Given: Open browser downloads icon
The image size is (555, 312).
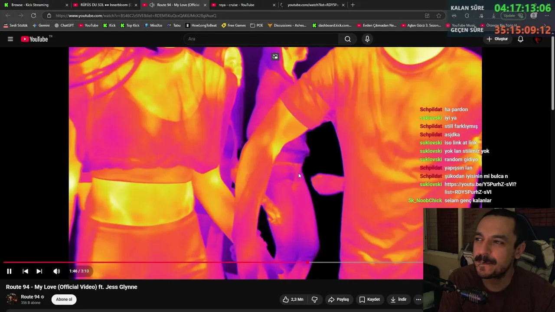Looking at the screenshot, I should click(x=493, y=16).
